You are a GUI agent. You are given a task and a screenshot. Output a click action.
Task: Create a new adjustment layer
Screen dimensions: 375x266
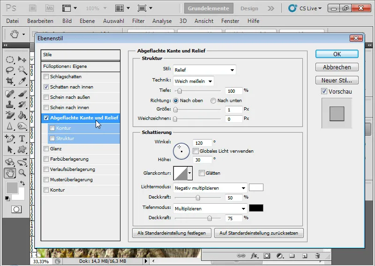pyautogui.click(x=280, y=256)
